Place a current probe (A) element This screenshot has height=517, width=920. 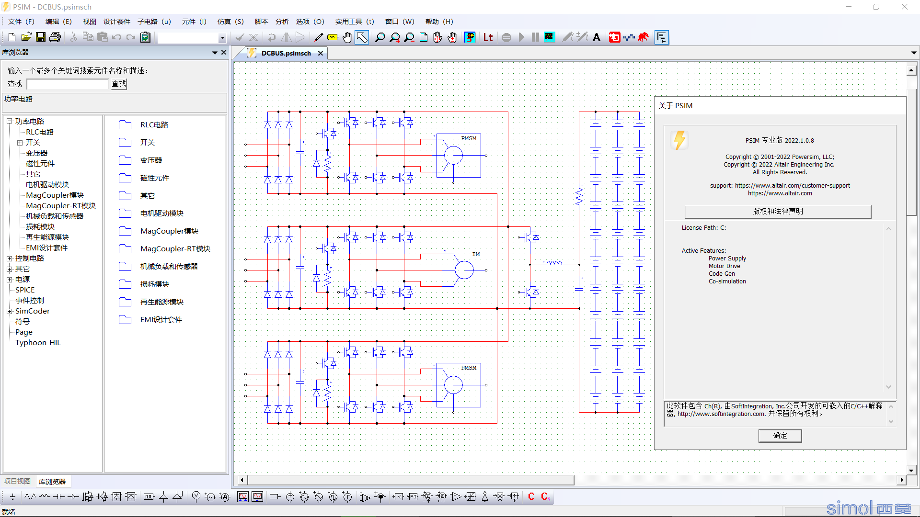pyautogui.click(x=225, y=497)
